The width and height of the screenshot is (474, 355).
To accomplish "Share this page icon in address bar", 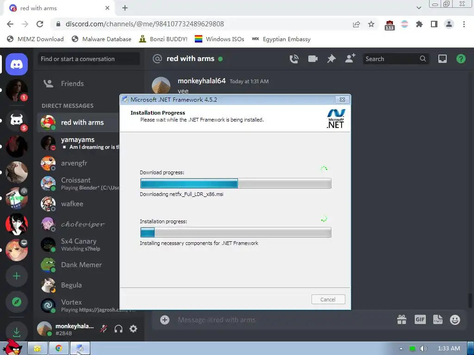I will point(356,24).
